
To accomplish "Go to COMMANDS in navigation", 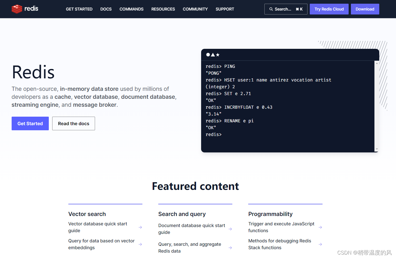I will tap(131, 9).
